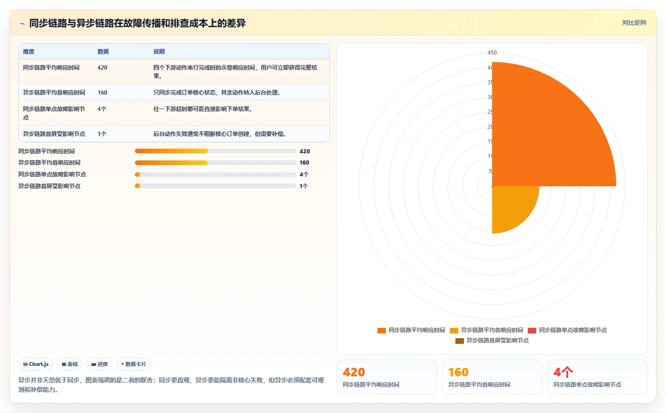Click the 对比矩阵 label in header

click(x=634, y=23)
